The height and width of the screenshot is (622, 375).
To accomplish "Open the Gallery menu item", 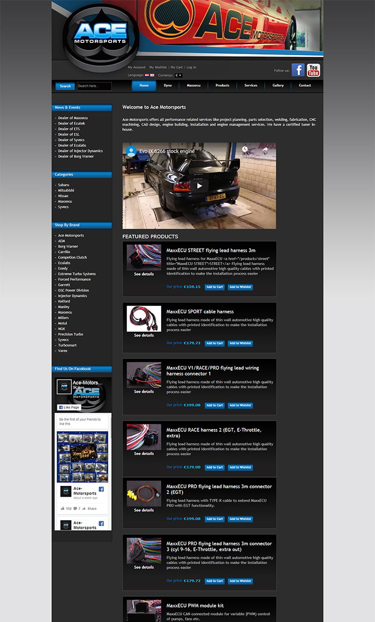I will click(278, 85).
